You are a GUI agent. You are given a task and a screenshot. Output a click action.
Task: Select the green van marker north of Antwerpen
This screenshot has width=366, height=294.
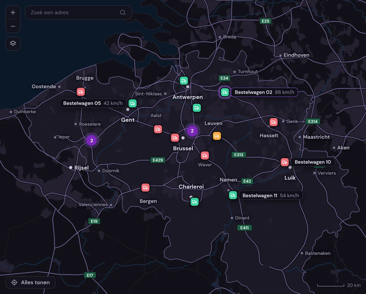click(x=184, y=80)
